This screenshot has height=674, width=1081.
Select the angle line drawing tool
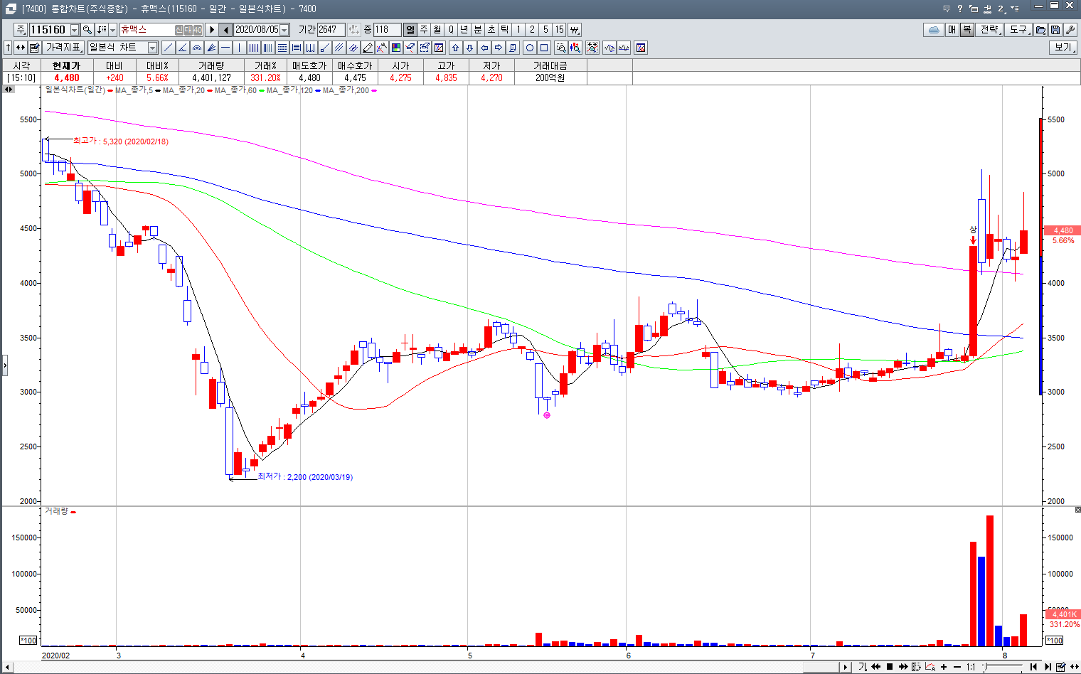click(183, 48)
